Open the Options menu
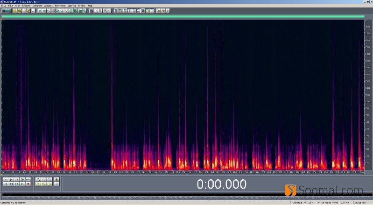Image resolution: width=373 pixels, height=205 pixels. (x=71, y=6)
